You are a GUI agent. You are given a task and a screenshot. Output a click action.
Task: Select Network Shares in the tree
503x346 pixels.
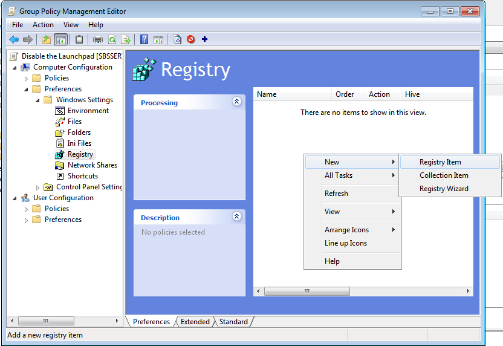(x=92, y=165)
